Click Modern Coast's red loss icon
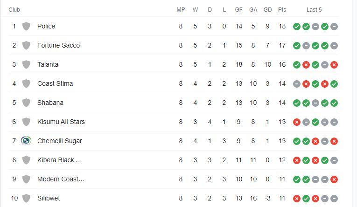 point(334,179)
